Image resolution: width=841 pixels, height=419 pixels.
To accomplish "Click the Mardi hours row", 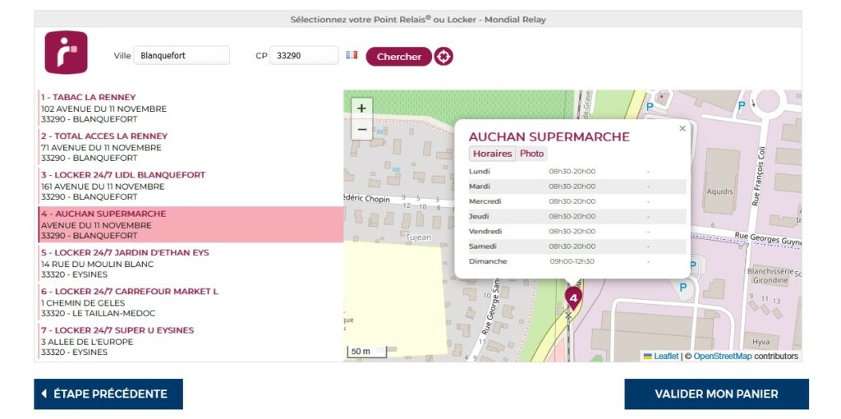I will [x=577, y=186].
